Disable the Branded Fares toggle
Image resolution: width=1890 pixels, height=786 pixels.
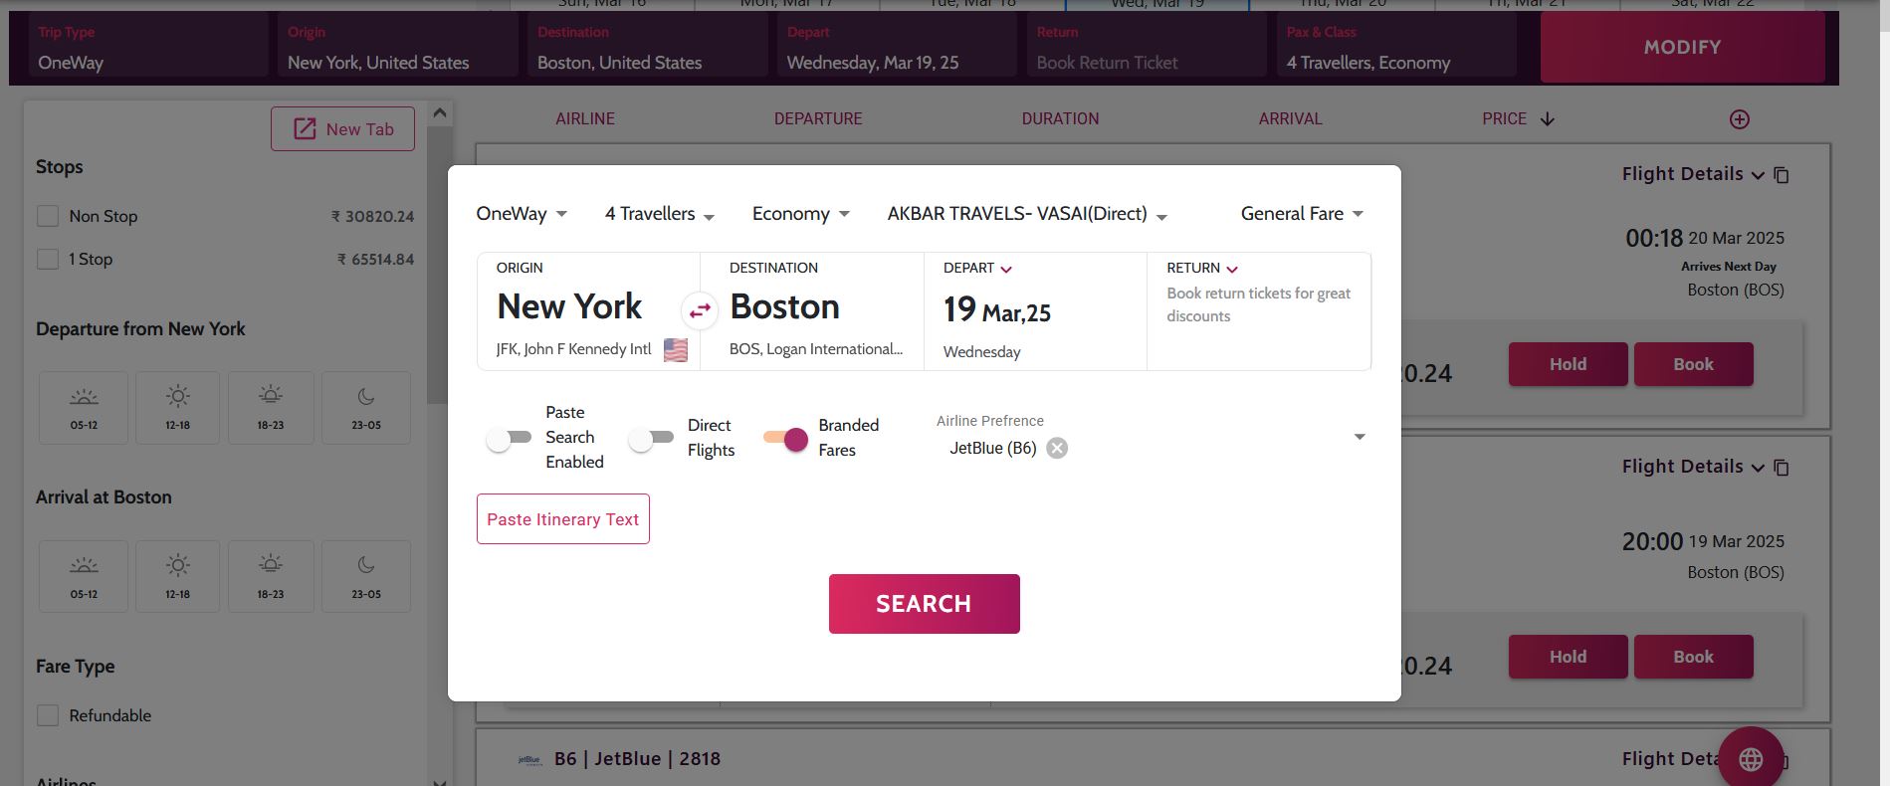[x=785, y=438]
